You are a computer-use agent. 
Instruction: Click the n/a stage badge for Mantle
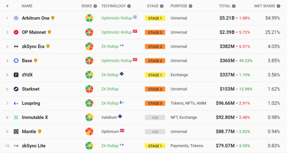point(155,132)
